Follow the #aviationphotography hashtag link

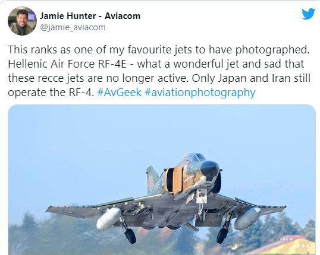click(200, 93)
